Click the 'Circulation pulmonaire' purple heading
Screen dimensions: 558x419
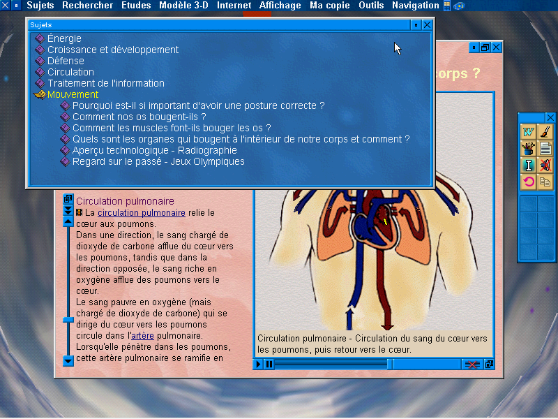(x=125, y=201)
